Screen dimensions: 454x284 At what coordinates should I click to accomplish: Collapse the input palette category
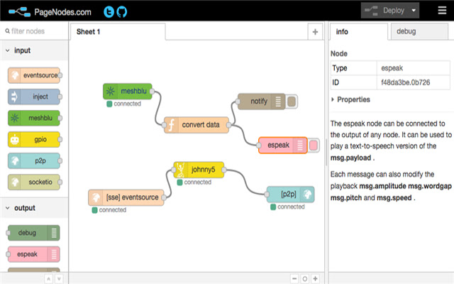click(34, 50)
